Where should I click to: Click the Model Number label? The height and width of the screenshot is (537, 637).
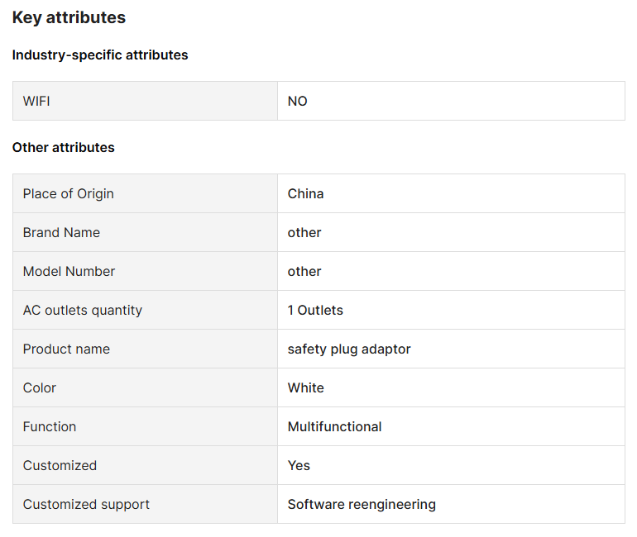pos(69,271)
